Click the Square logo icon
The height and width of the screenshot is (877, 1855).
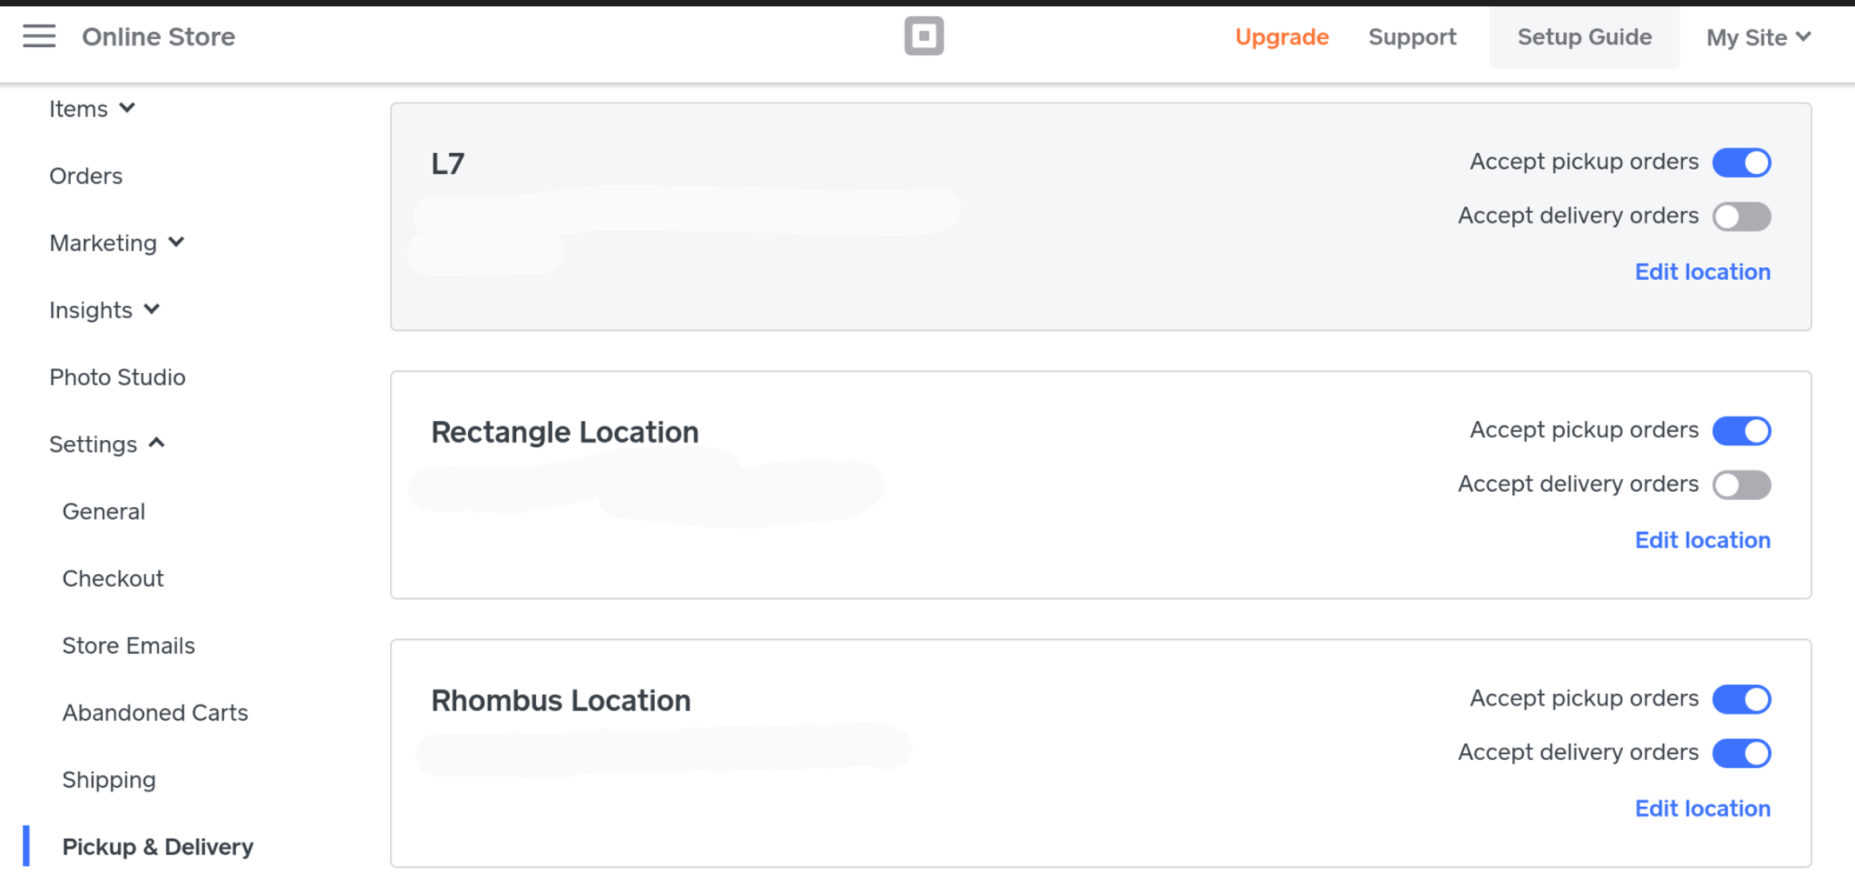(924, 36)
